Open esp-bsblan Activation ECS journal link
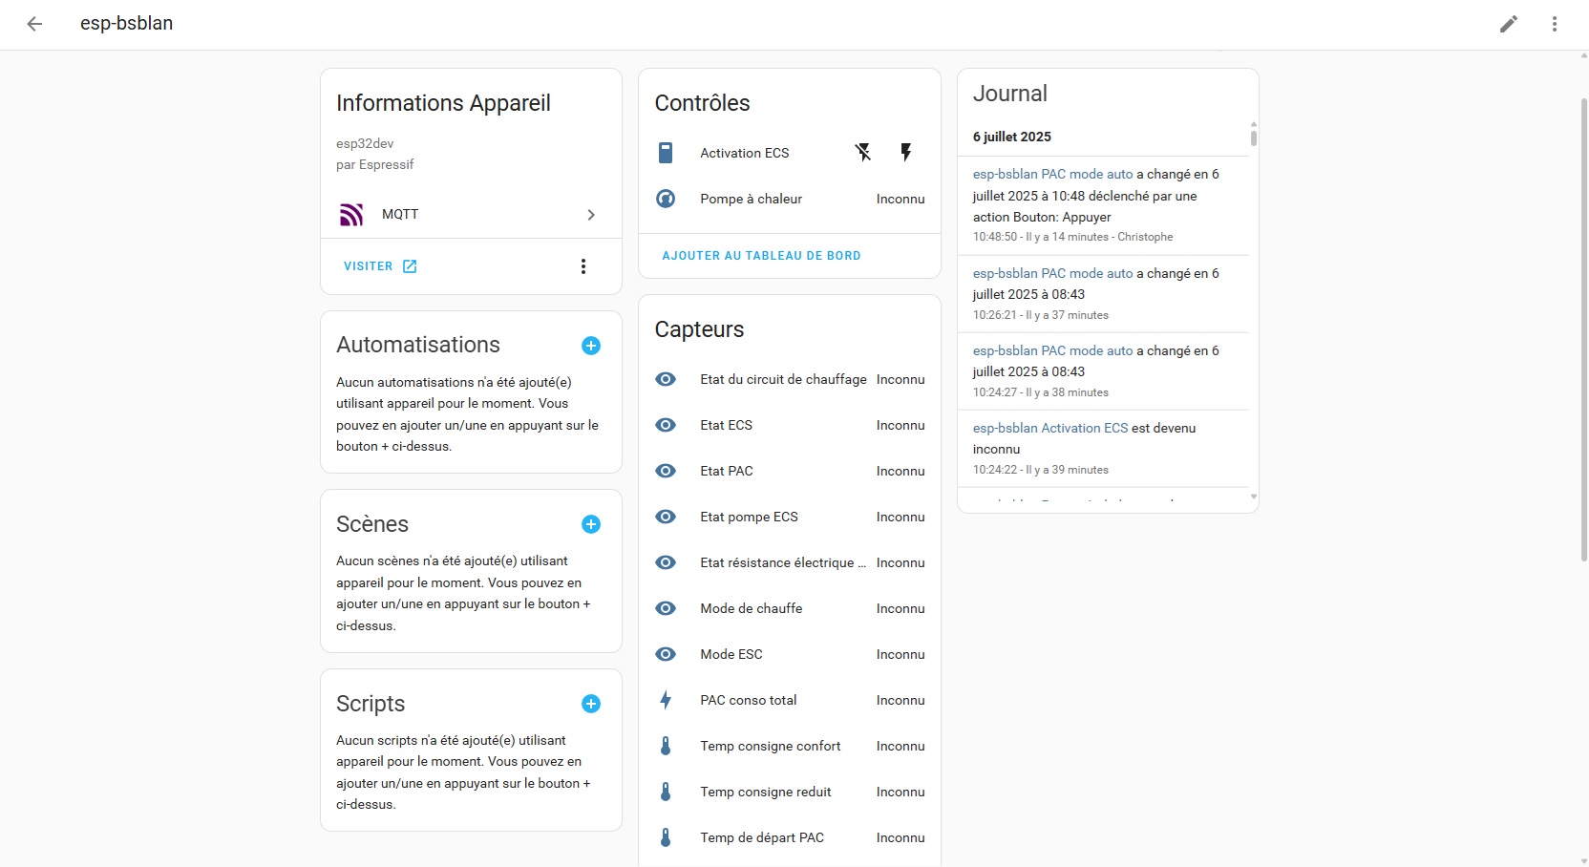The width and height of the screenshot is (1589, 867). [x=1050, y=428]
